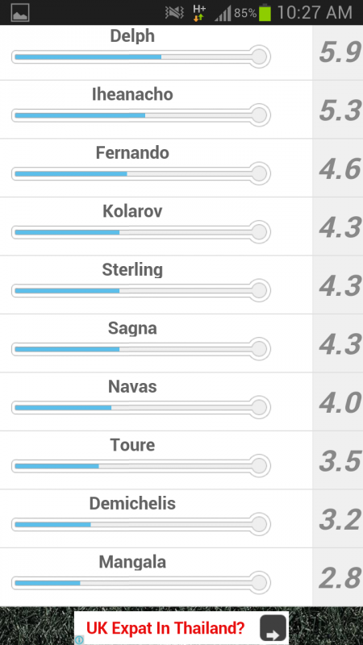This screenshot has width=363, height=645.
Task: Click the Navas slider knob
Action: tap(259, 407)
